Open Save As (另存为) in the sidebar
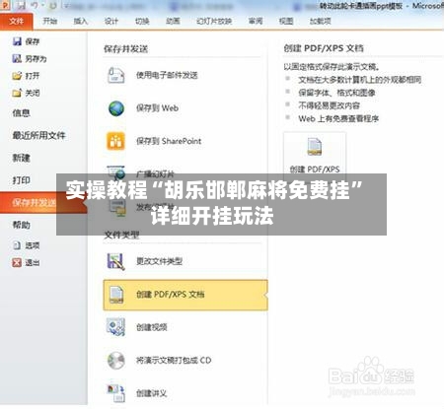444x409 pixels. pos(29,59)
